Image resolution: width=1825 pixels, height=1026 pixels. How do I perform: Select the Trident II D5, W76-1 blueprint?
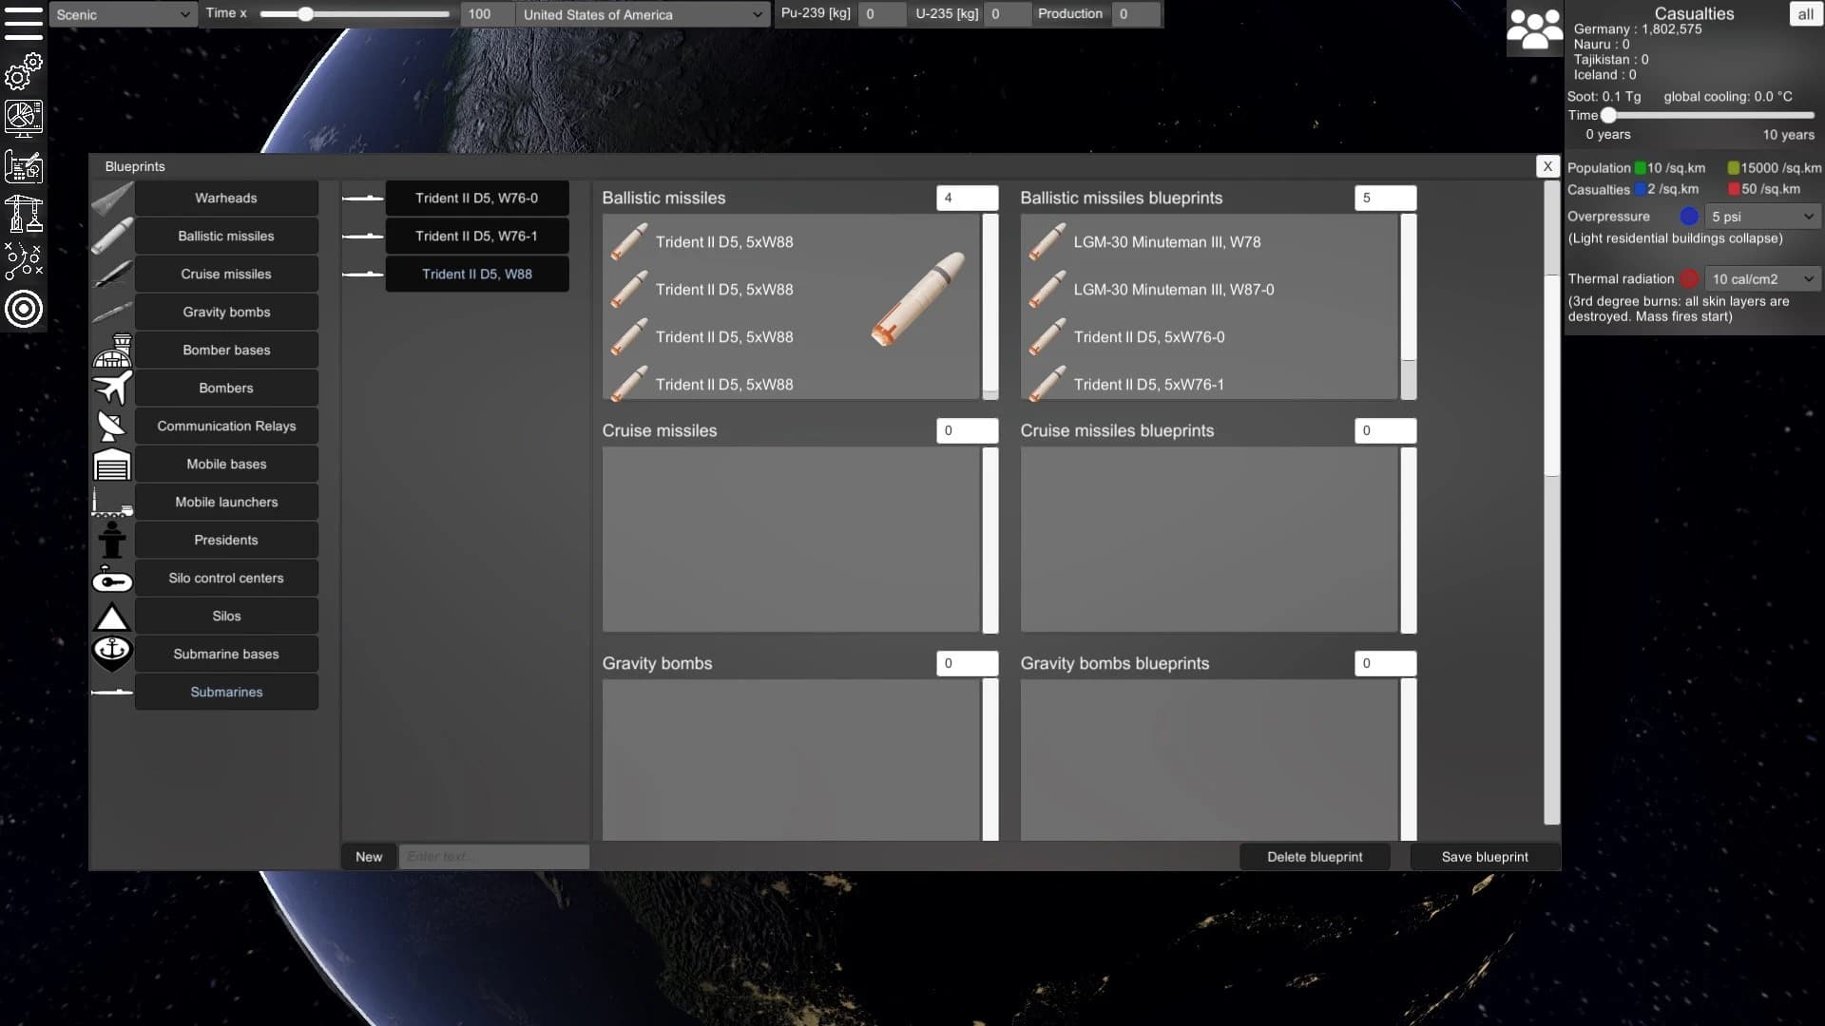point(478,236)
